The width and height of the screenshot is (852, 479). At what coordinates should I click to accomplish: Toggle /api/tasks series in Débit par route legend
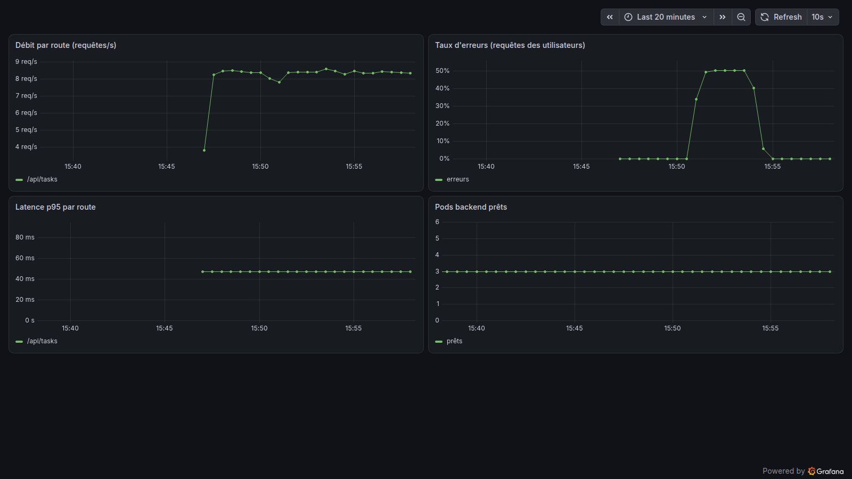(42, 179)
